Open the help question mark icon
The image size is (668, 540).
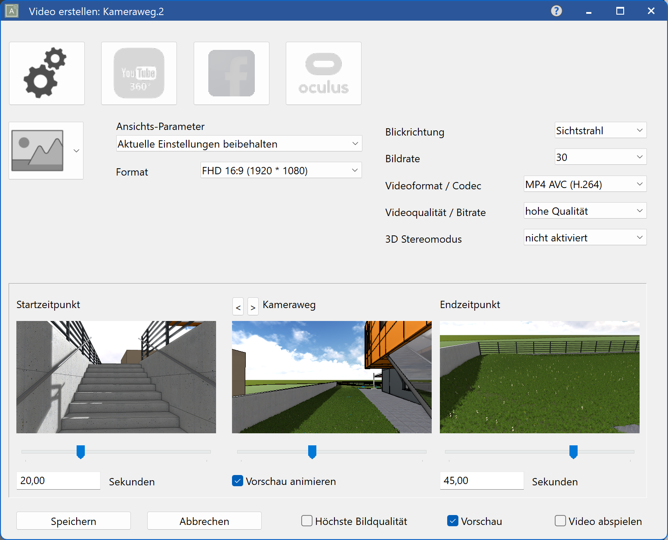[556, 11]
